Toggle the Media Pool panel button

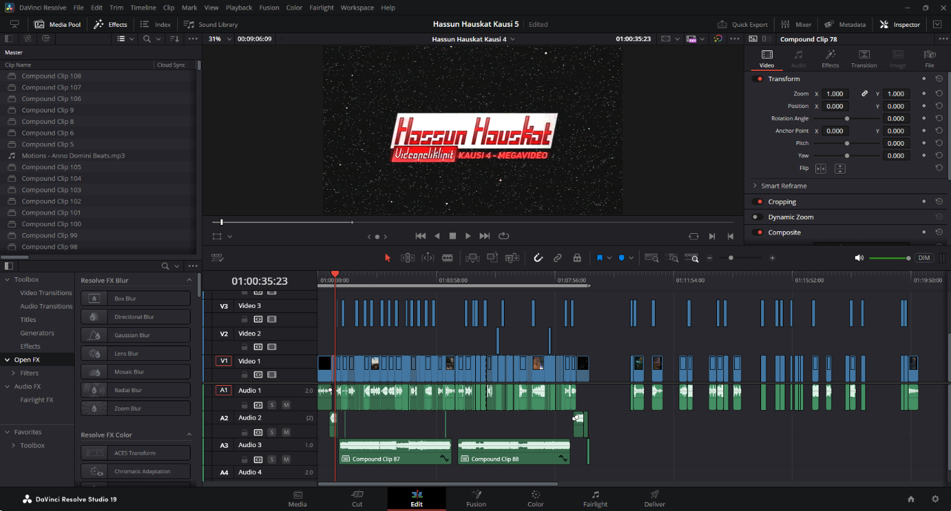(58, 24)
